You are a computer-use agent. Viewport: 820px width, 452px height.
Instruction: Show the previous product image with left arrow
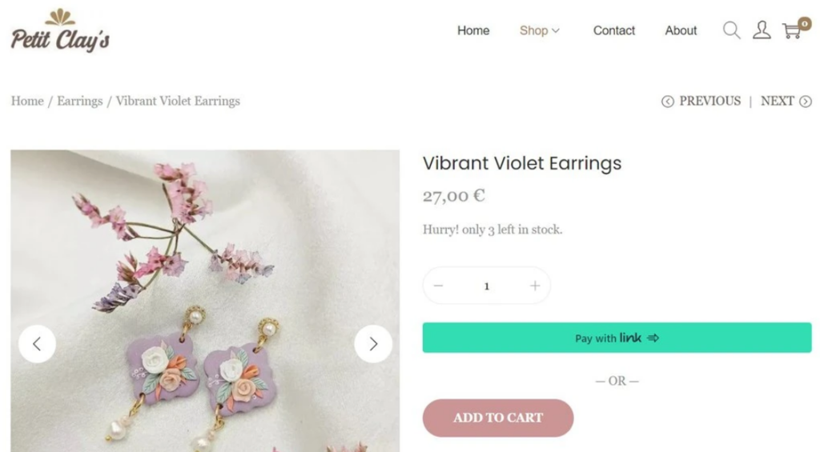click(37, 344)
